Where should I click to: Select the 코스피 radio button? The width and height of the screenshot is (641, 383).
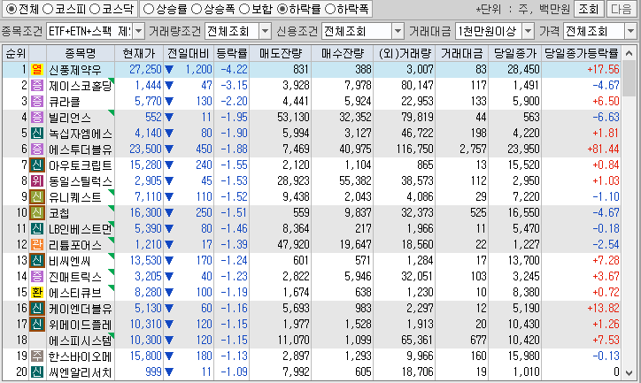[48, 9]
